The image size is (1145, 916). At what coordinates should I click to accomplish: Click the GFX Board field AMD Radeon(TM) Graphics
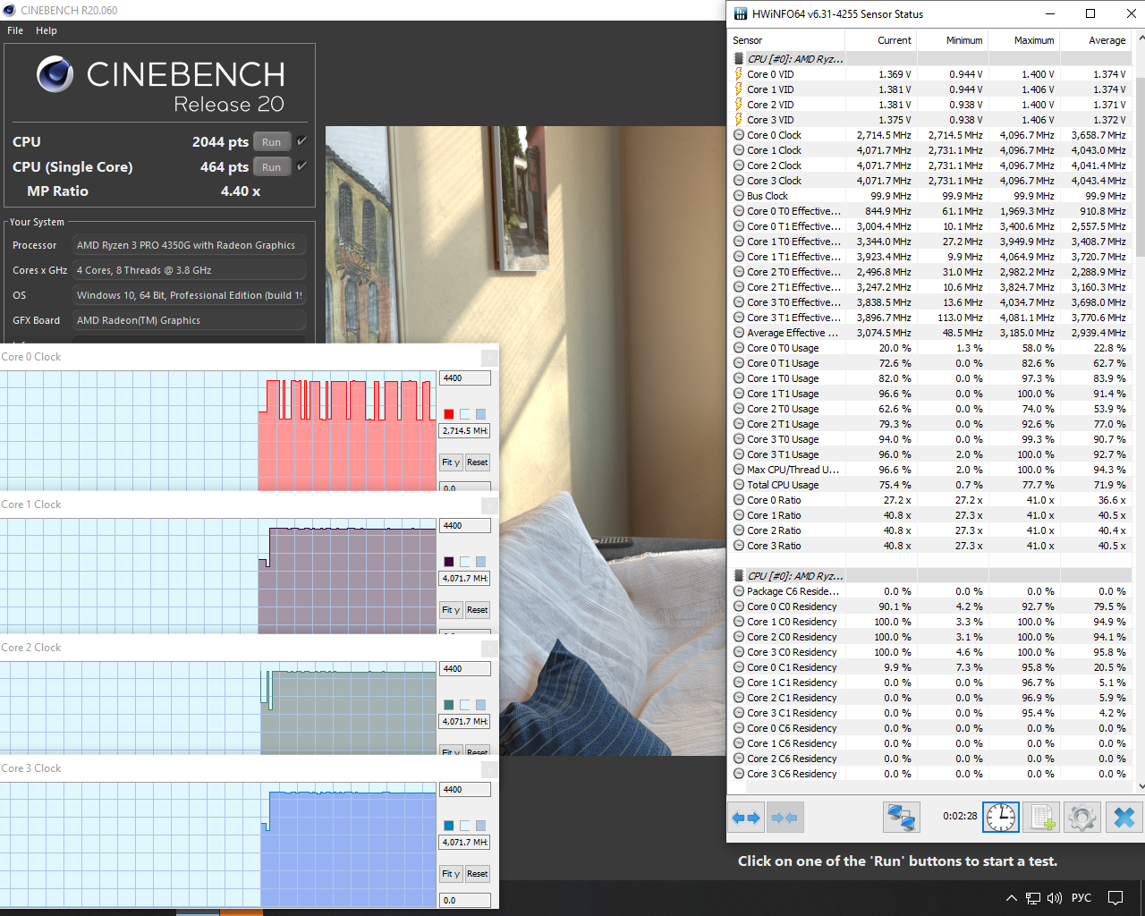coord(189,320)
